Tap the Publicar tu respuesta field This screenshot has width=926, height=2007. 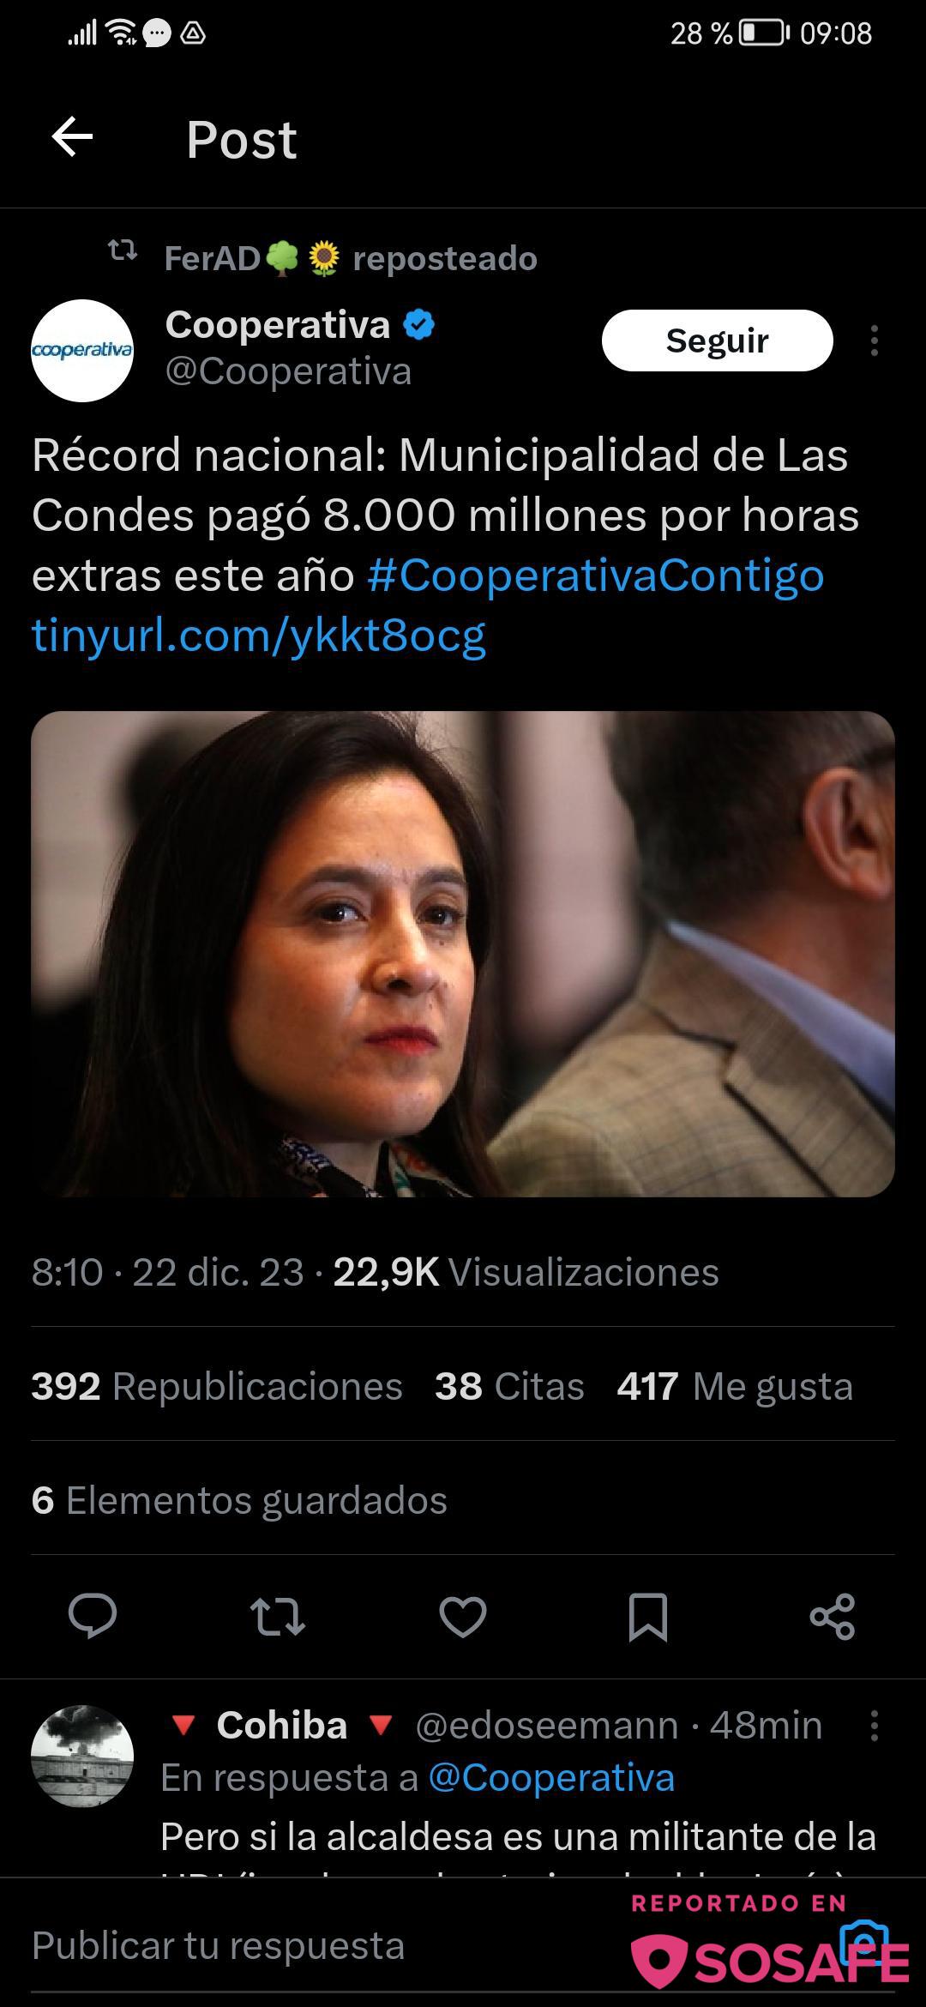pos(326,1945)
